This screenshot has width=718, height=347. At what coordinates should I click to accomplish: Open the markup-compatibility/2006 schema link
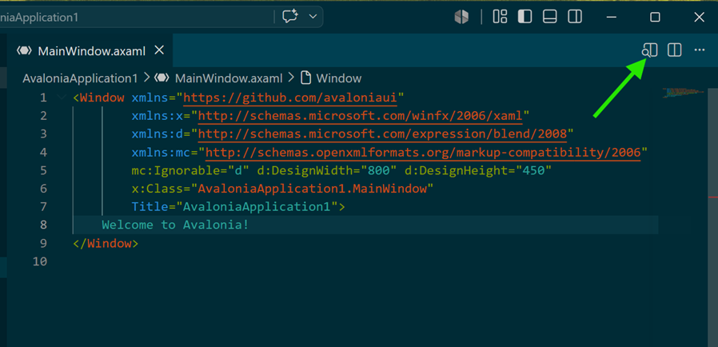[423, 153]
